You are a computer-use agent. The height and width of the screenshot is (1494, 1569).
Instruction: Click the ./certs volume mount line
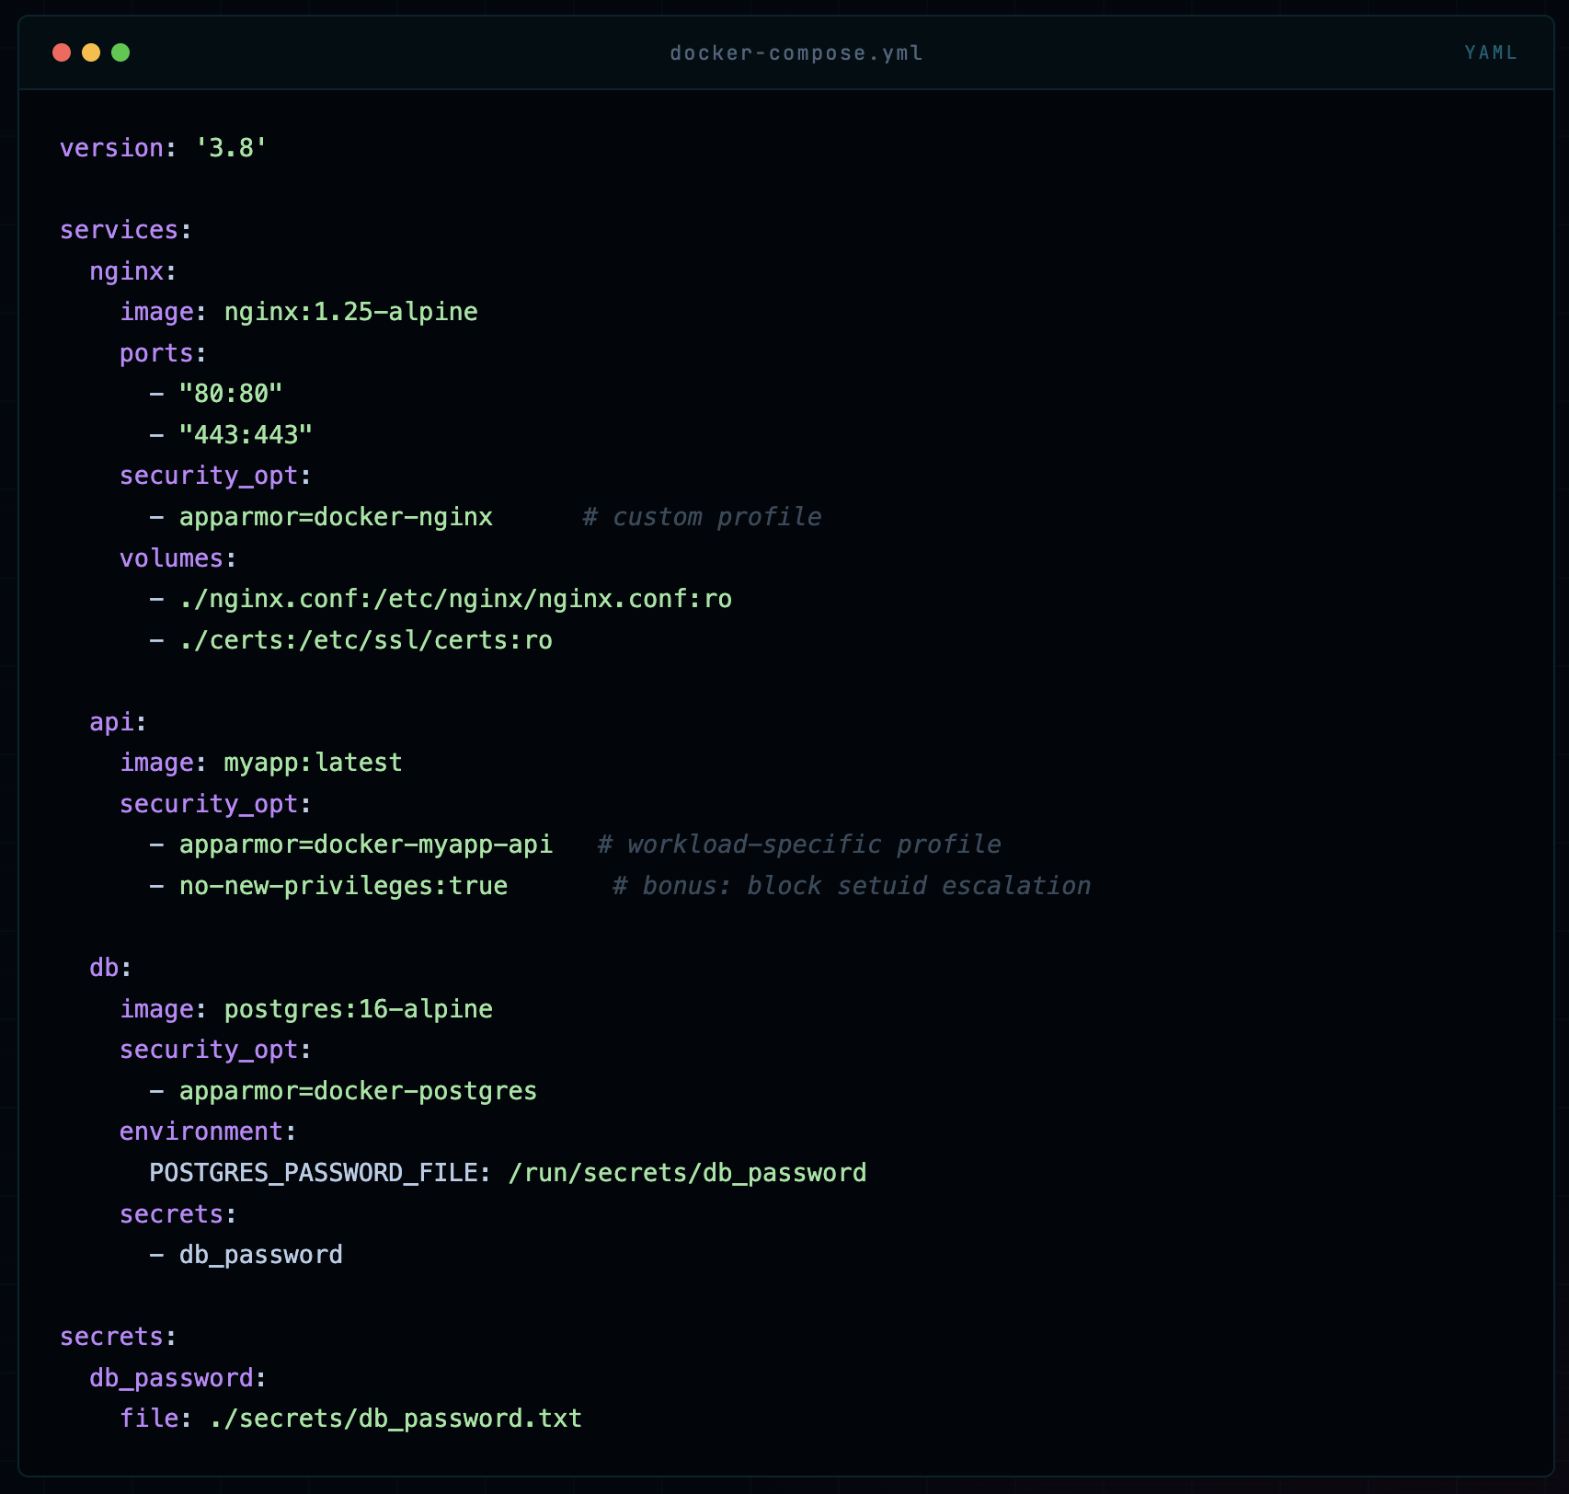click(365, 640)
